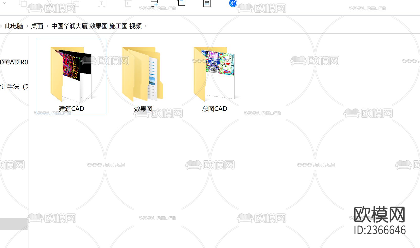Open the breadcrumb arrow after 此电脑

[x=27, y=26]
